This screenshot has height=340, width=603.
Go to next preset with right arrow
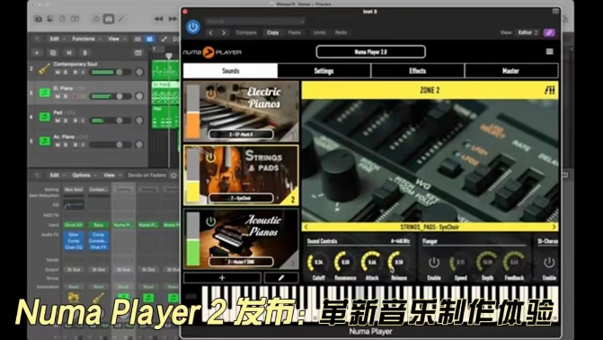(224, 32)
